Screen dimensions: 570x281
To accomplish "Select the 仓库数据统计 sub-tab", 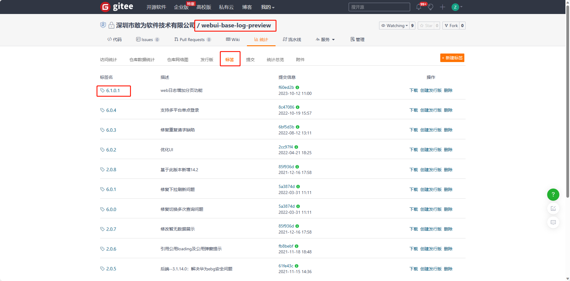I will [142, 60].
